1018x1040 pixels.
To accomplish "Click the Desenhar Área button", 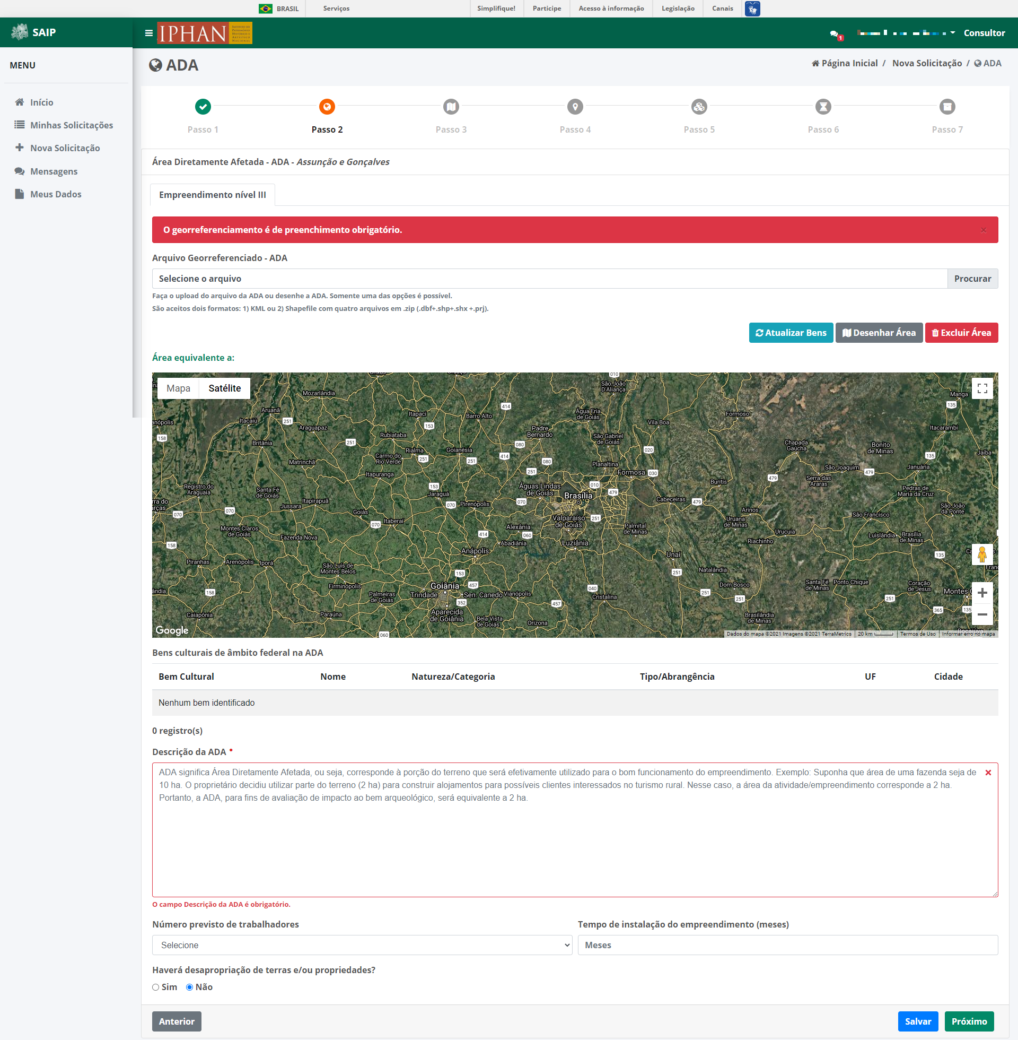I will [x=879, y=333].
